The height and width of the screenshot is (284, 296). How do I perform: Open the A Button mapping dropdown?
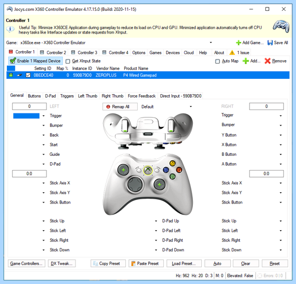281,164
